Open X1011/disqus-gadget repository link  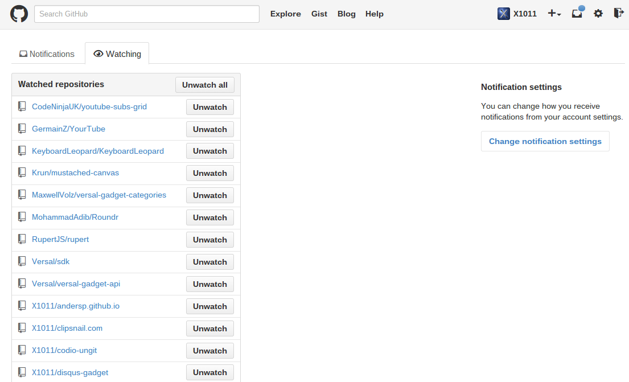[x=70, y=372]
